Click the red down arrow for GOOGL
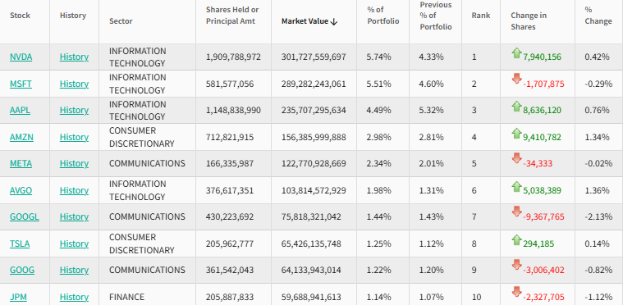Screen dimensions: 623x305 click(516, 212)
